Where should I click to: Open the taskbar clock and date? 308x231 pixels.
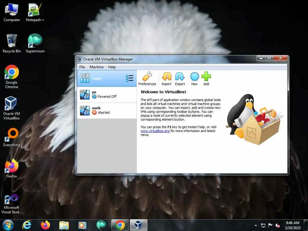pos(293,225)
